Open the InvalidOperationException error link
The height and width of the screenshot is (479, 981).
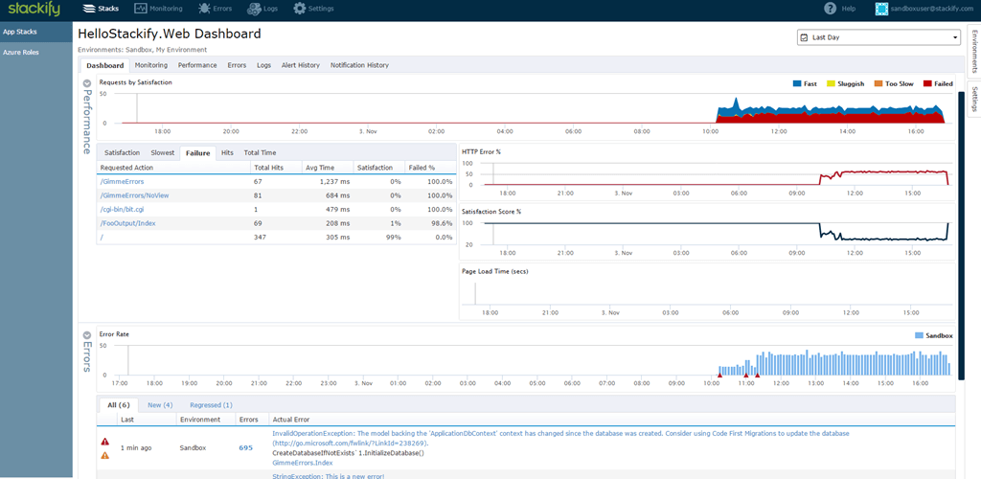coord(560,438)
